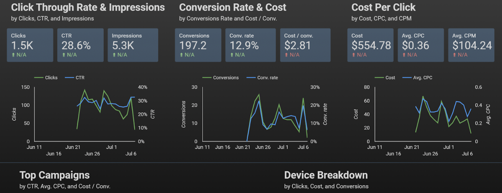Click the red up arrow under Cost

[354, 55]
